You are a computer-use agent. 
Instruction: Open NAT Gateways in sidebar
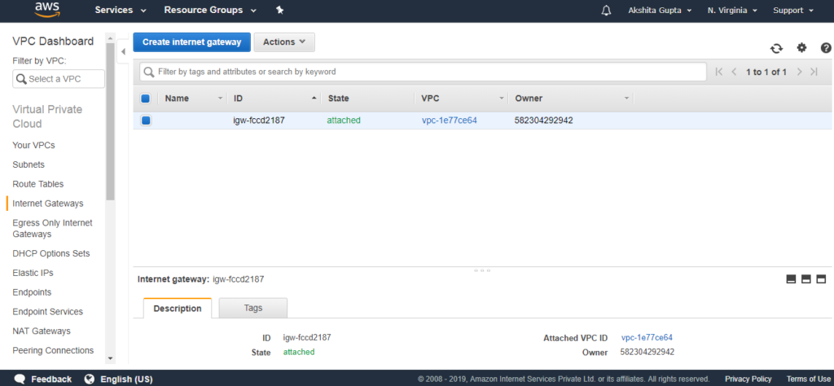(x=42, y=331)
